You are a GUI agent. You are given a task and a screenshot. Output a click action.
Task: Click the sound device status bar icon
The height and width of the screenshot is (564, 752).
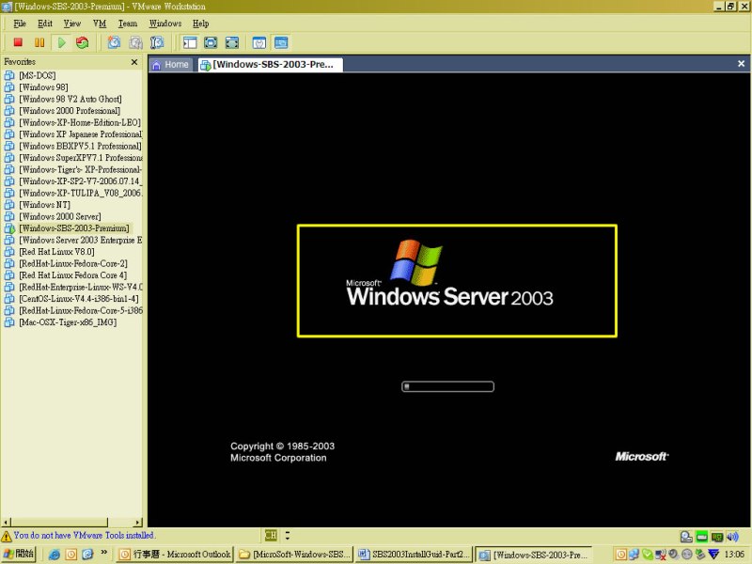pyautogui.click(x=732, y=537)
